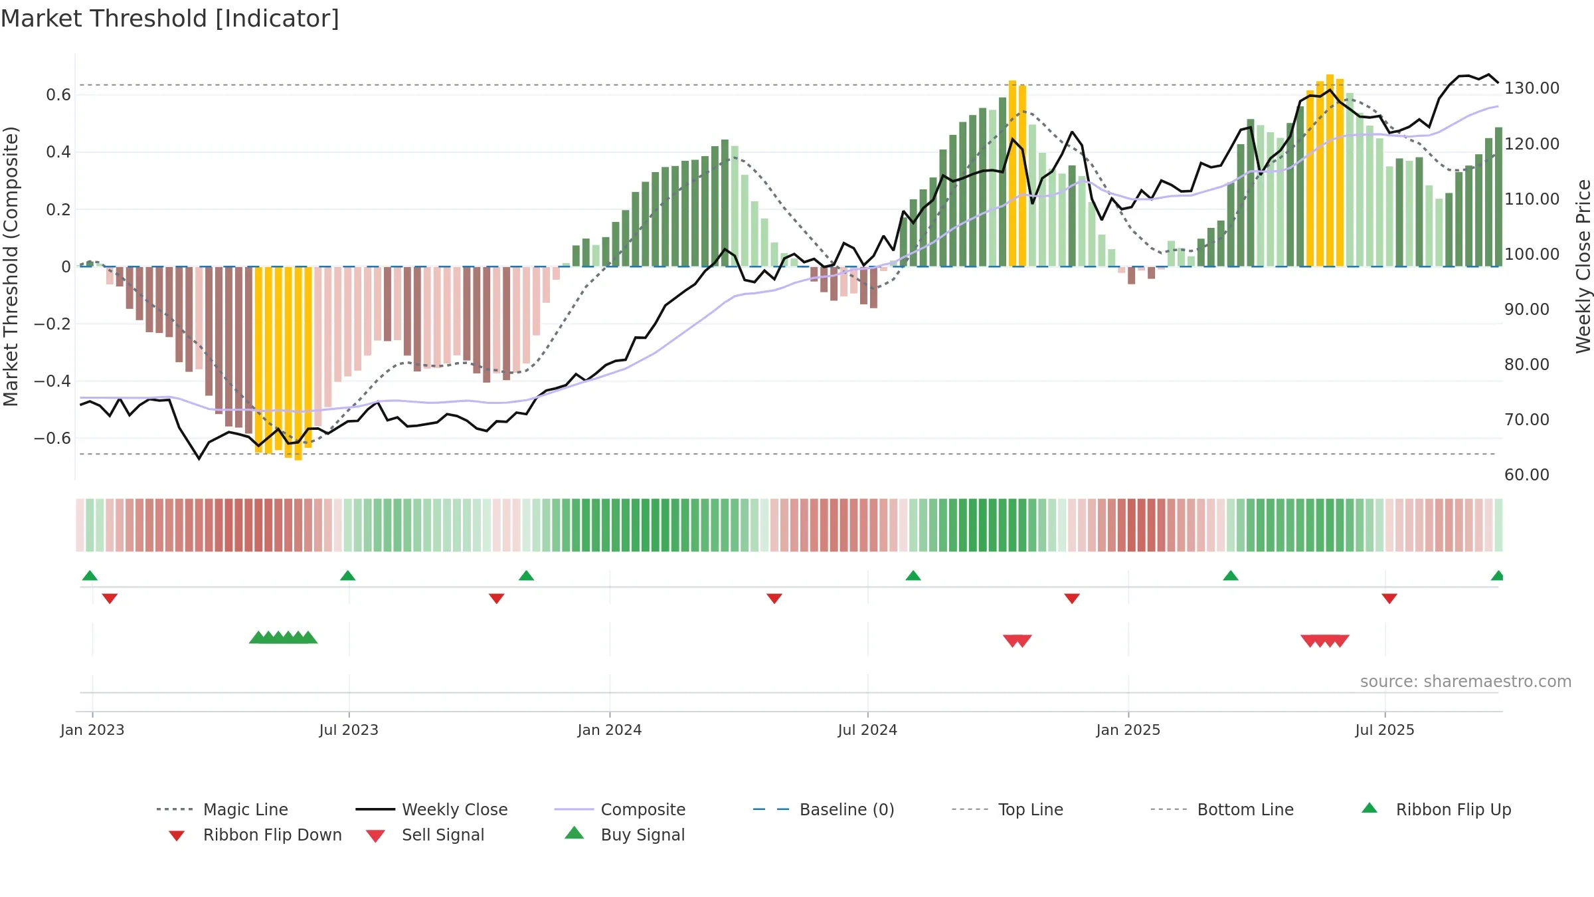Click the green flip-up marker near Aug 2024
Screen dimensions: 1594x897
(913, 575)
